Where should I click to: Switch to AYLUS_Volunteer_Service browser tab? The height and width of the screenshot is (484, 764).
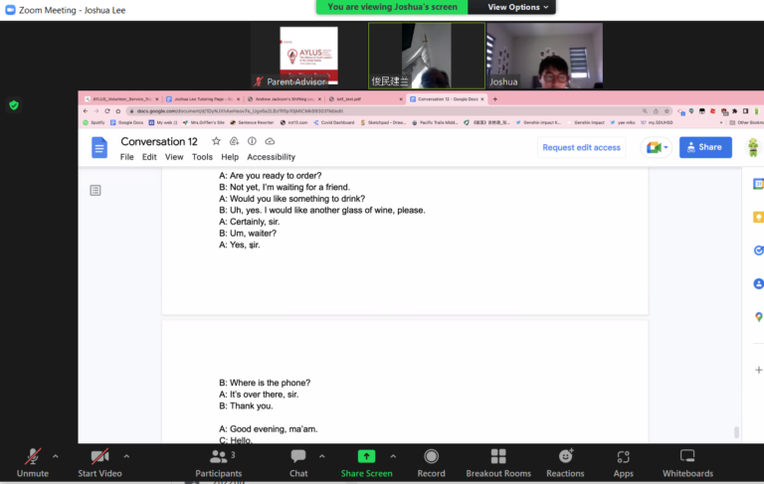120,98
